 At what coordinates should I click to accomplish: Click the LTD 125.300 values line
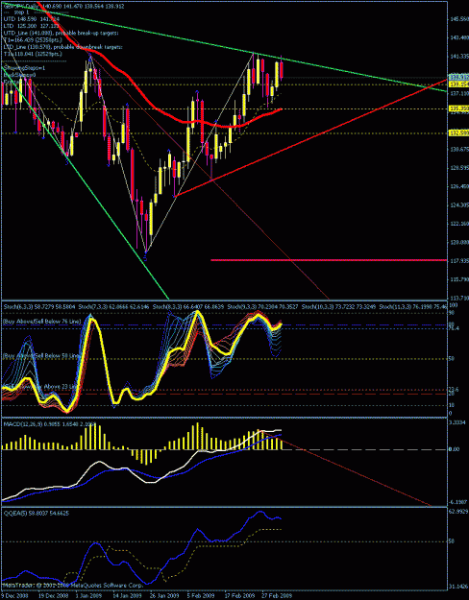[x=32, y=27]
